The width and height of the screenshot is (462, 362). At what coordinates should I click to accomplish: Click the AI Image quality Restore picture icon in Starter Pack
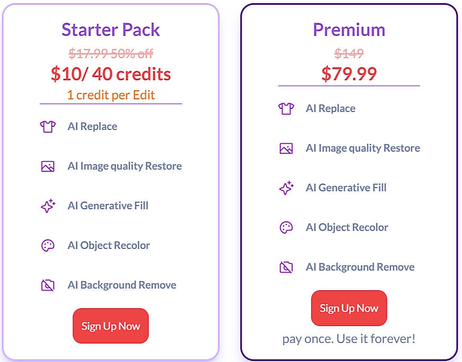[48, 166]
